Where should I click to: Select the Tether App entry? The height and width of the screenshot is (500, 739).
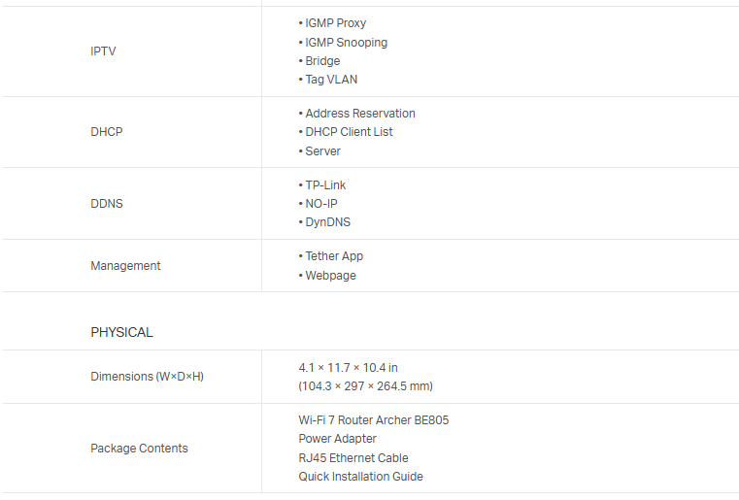pyautogui.click(x=335, y=256)
